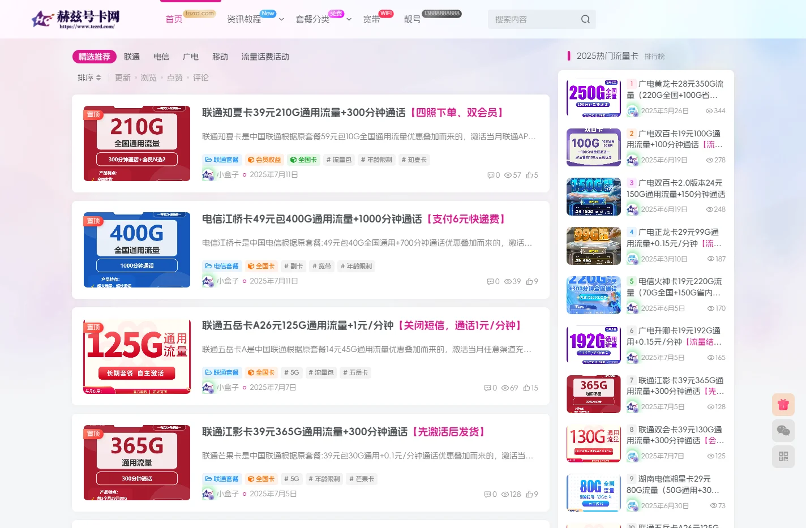
Task: Click author avatar on 联通五岳卡 post
Action: 208,387
